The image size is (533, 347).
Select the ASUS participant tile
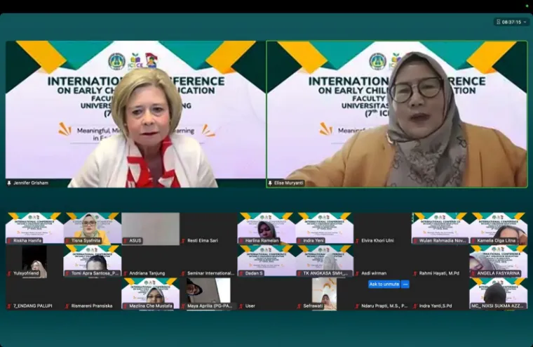pyautogui.click(x=150, y=227)
